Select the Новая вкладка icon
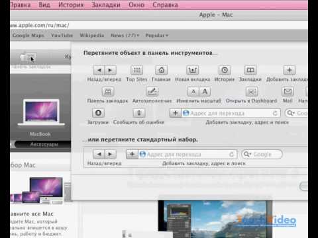Viewport: 318px width, 238px height. click(x=192, y=70)
